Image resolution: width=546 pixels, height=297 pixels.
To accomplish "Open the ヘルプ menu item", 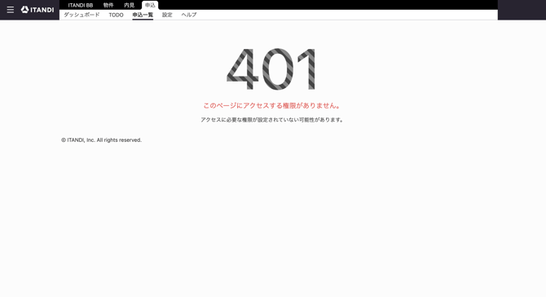I will coord(189,15).
